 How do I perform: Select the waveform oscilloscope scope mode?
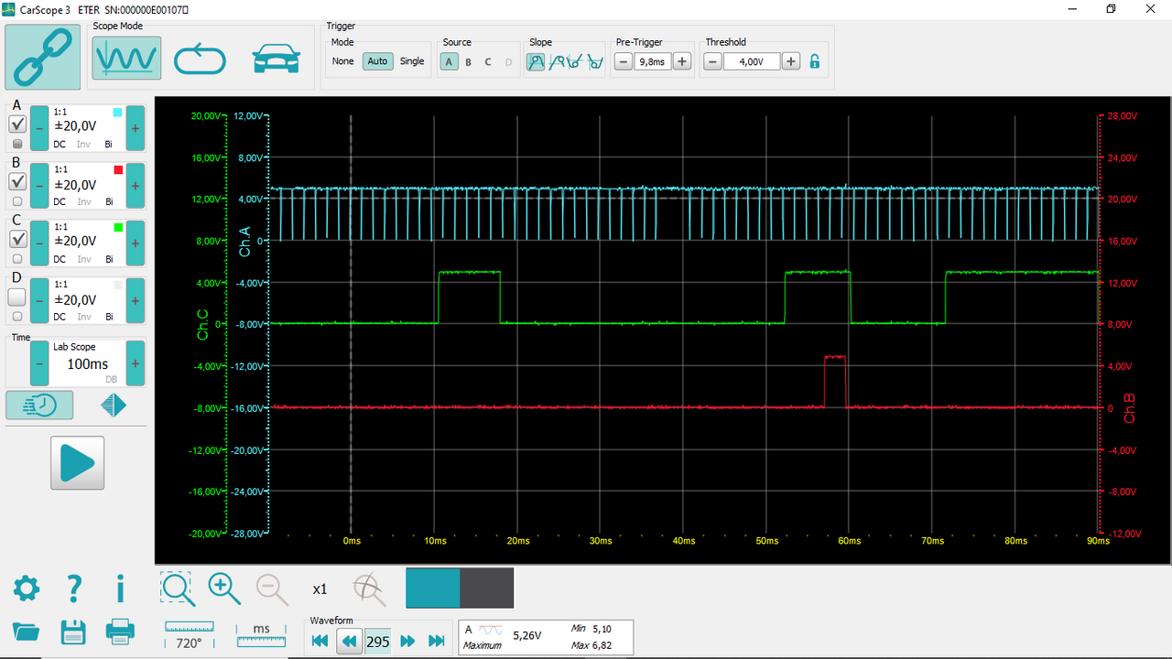[126, 59]
